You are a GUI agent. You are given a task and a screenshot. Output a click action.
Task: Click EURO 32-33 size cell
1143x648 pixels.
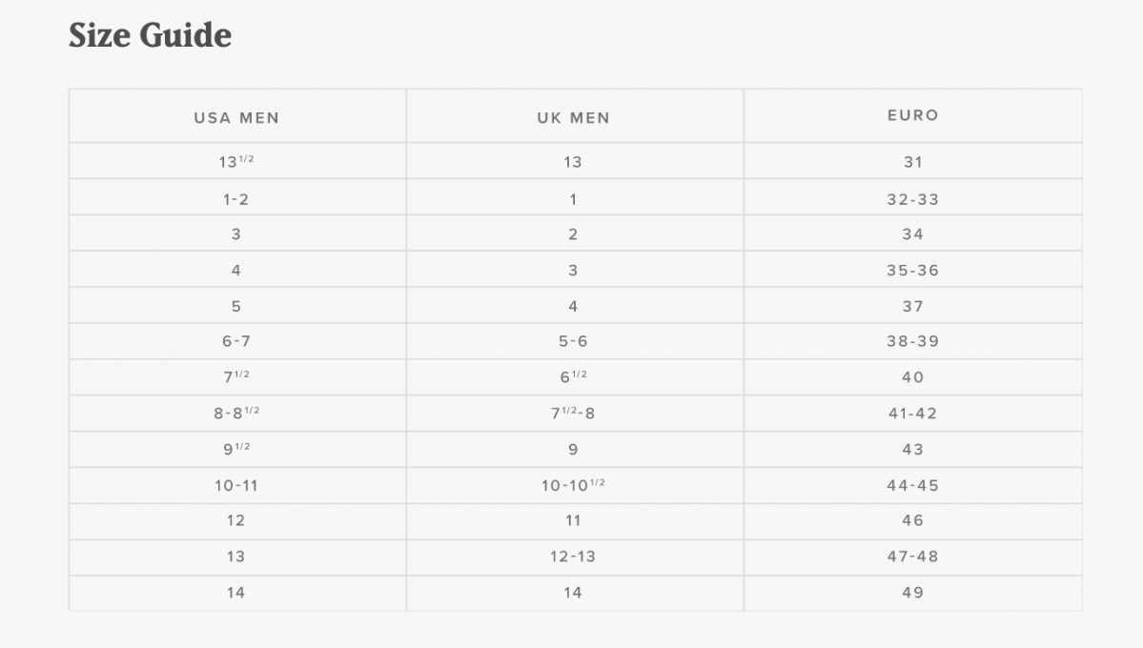coord(912,199)
